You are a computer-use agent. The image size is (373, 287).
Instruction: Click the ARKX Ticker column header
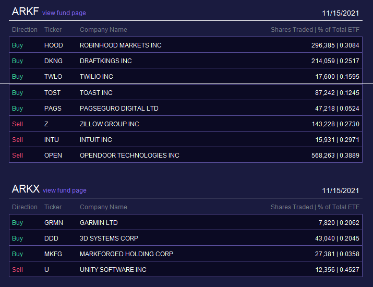pyautogui.click(x=53, y=207)
